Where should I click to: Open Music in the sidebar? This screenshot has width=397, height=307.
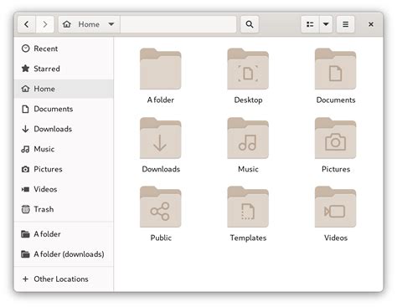(x=64, y=149)
